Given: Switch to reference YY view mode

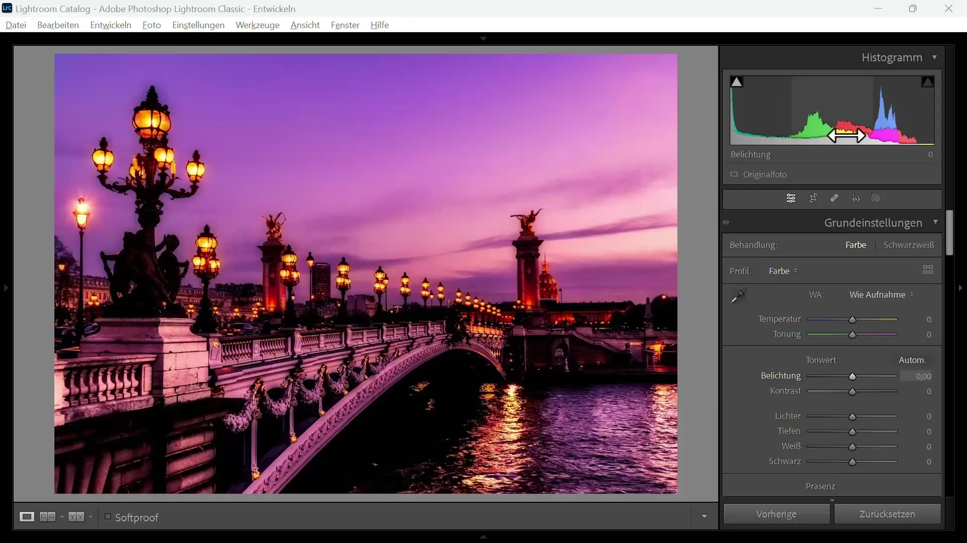Looking at the screenshot, I should 76,517.
